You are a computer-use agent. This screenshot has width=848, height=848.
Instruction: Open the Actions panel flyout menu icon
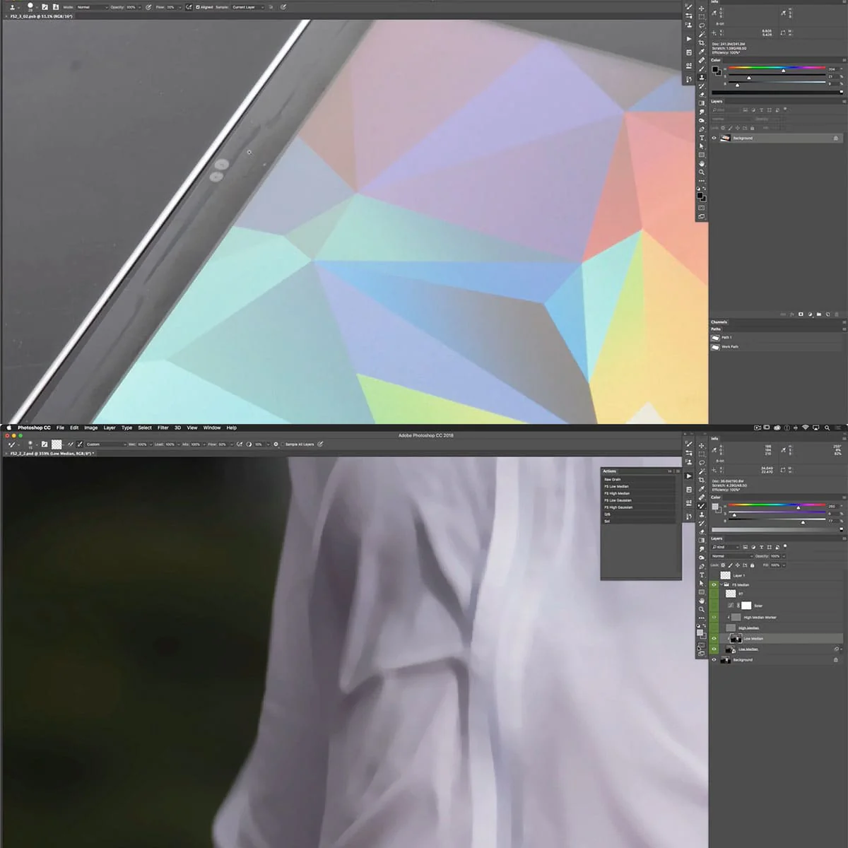[678, 471]
